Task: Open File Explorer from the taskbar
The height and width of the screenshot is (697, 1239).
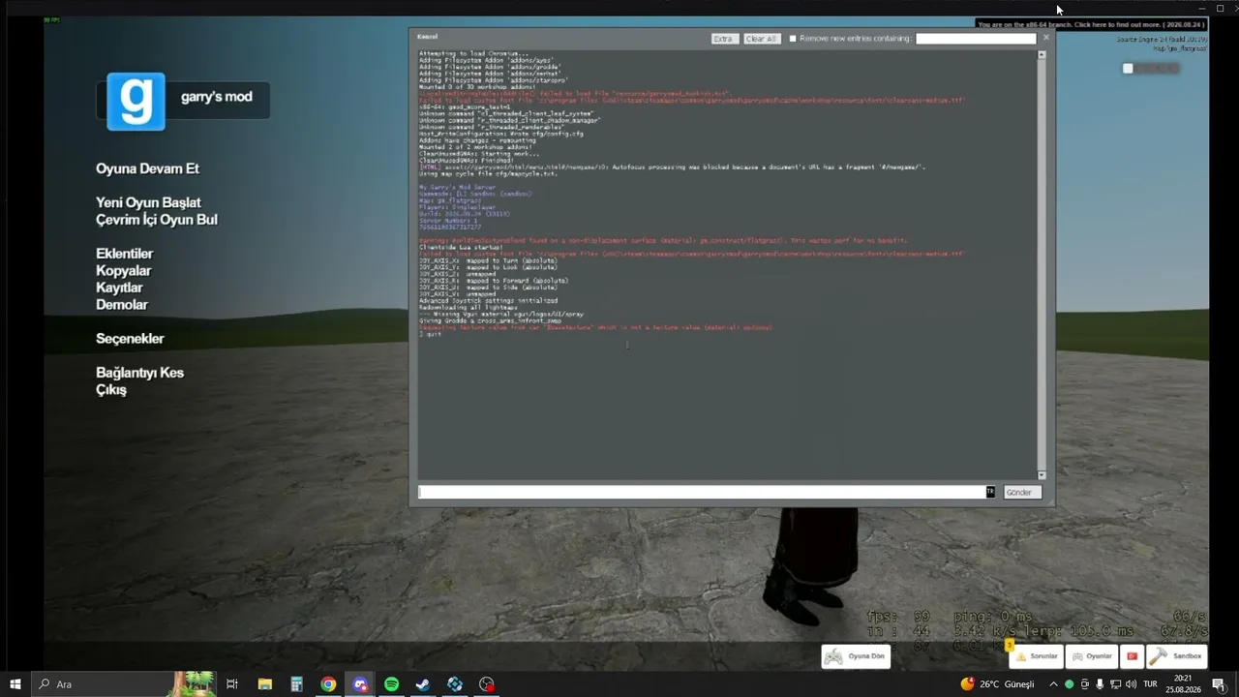Action: pyautogui.click(x=264, y=684)
